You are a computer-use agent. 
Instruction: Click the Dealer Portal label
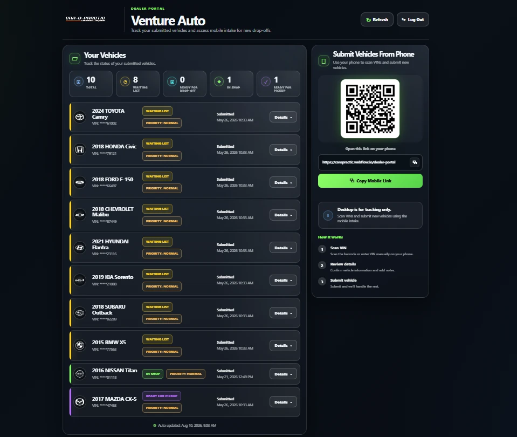[x=148, y=9]
